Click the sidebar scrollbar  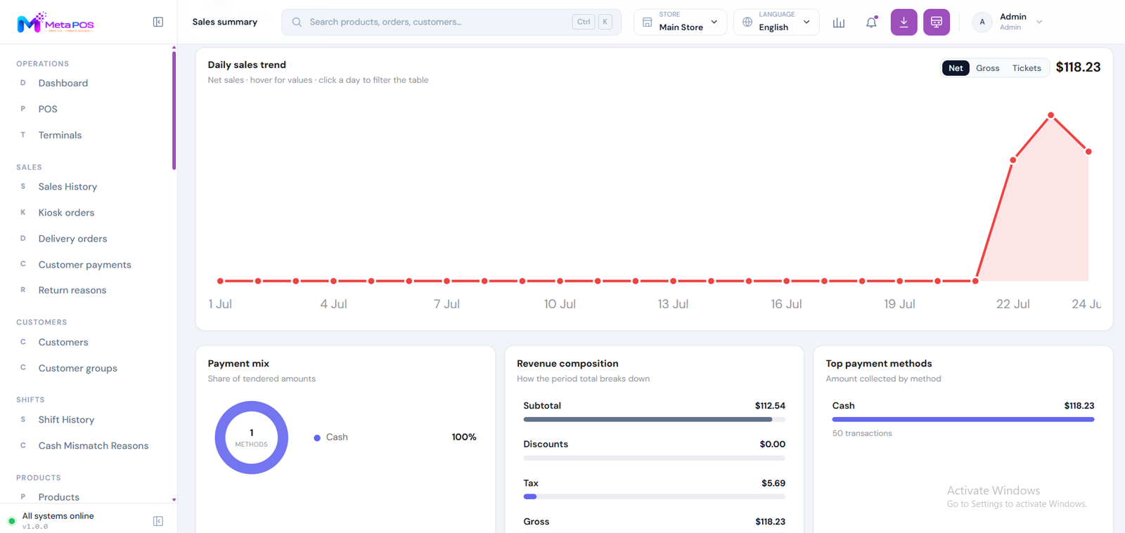[174, 110]
